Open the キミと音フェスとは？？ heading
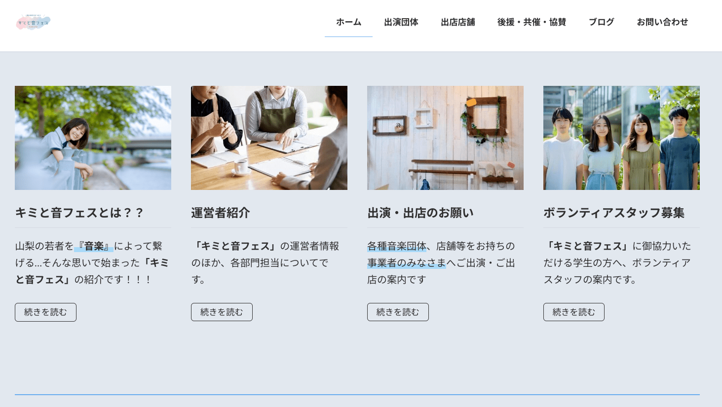The image size is (722, 407). [x=79, y=213]
